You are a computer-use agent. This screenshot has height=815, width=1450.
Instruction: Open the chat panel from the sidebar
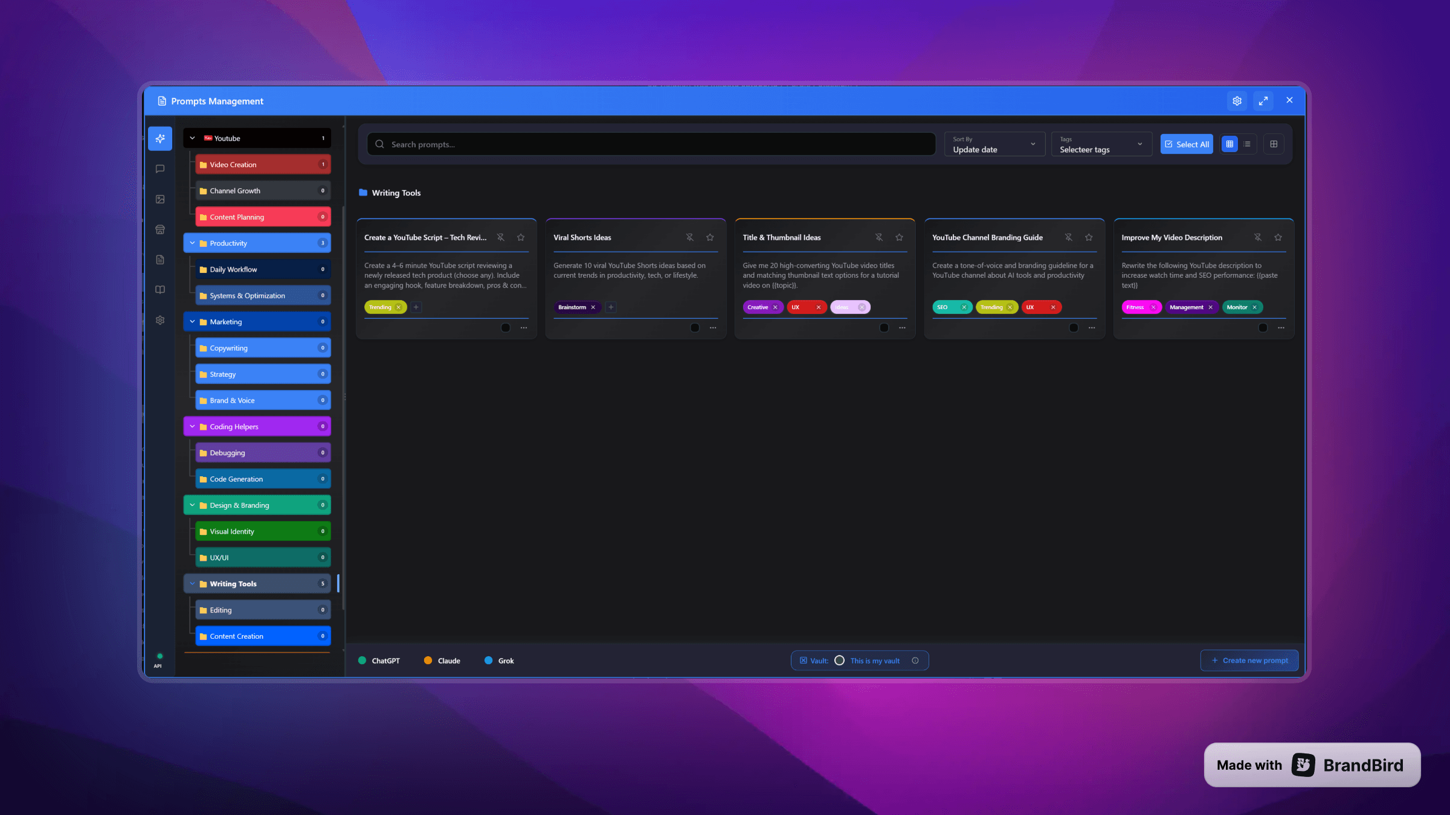pos(160,168)
